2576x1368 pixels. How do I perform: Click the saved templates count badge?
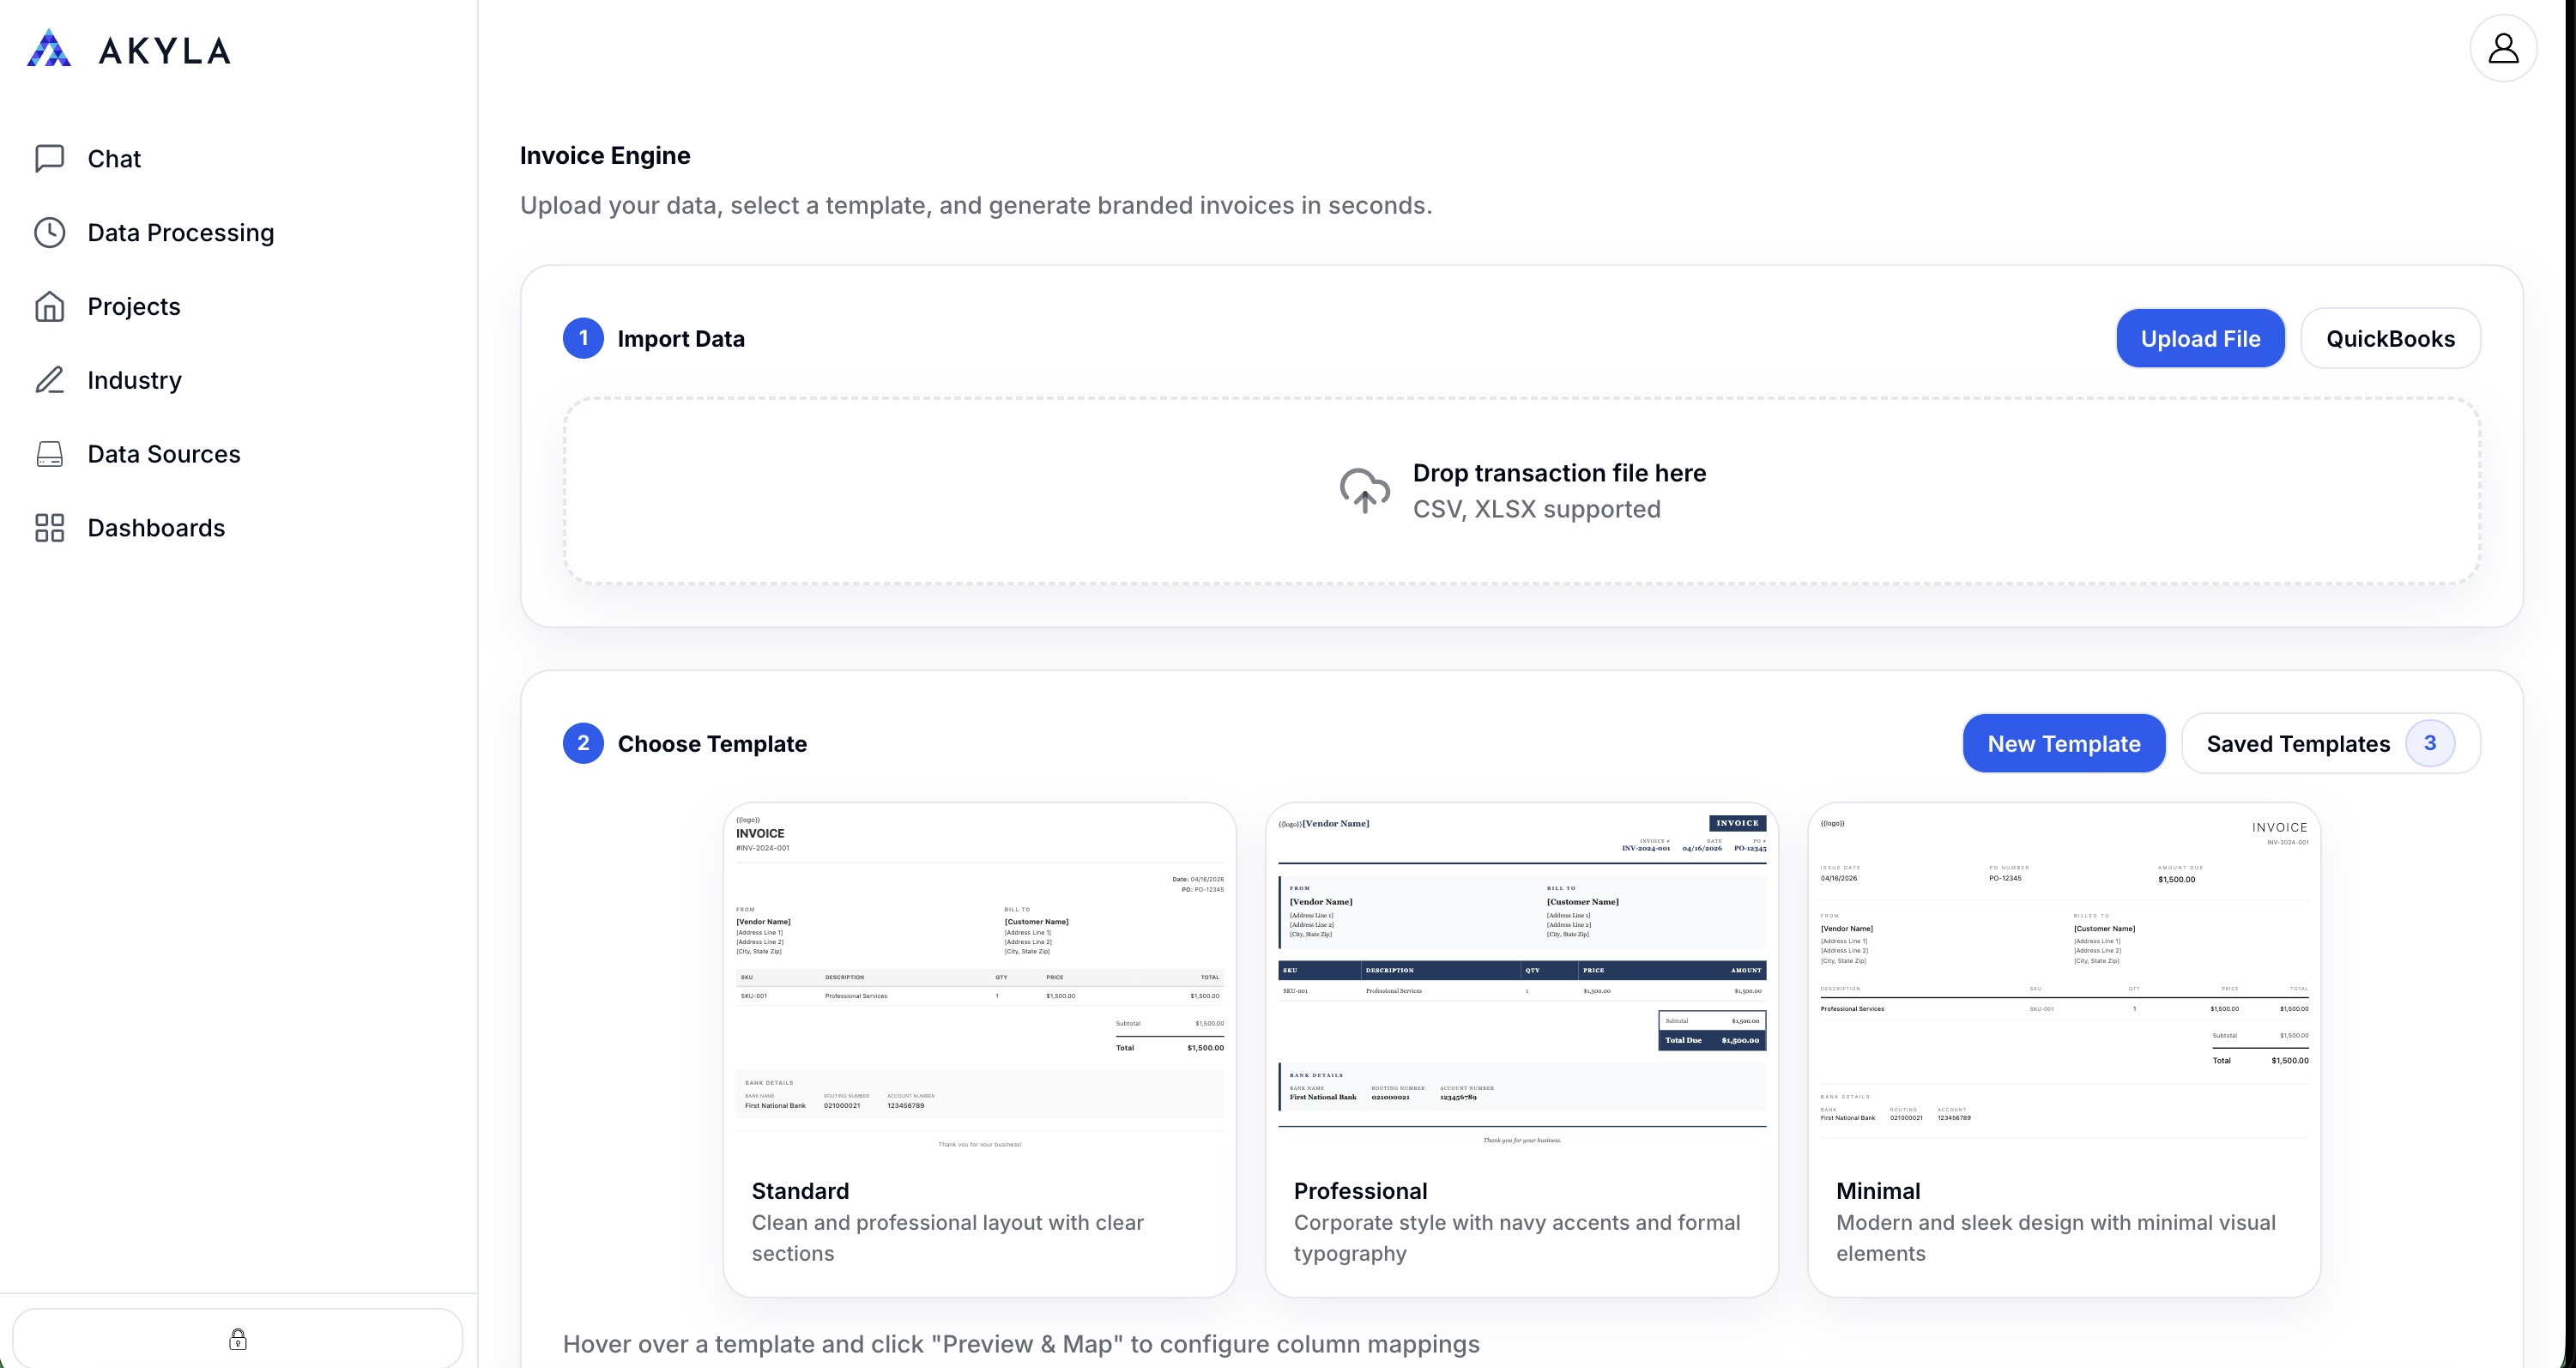point(2432,743)
